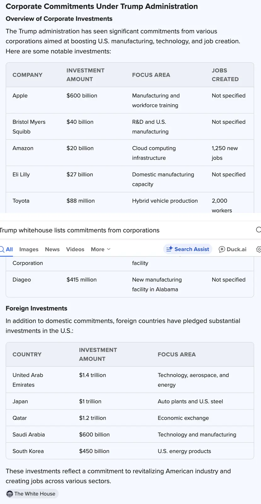Click the Bristol Myers Squibb cell
Image resolution: width=261 pixels, height=504 pixels.
point(29,127)
